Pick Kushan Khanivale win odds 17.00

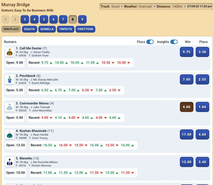click(186, 134)
